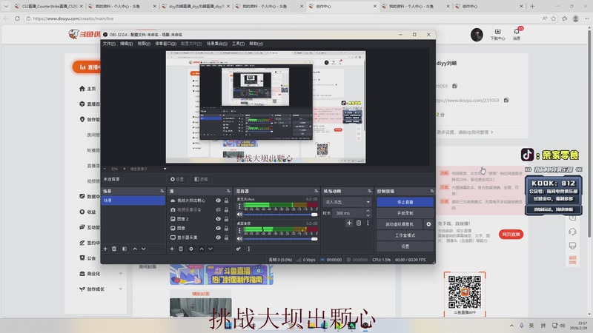Screen dimensions: 593x333
Task: Add a new scene in OBS Scenes panel
Action: 105,249
